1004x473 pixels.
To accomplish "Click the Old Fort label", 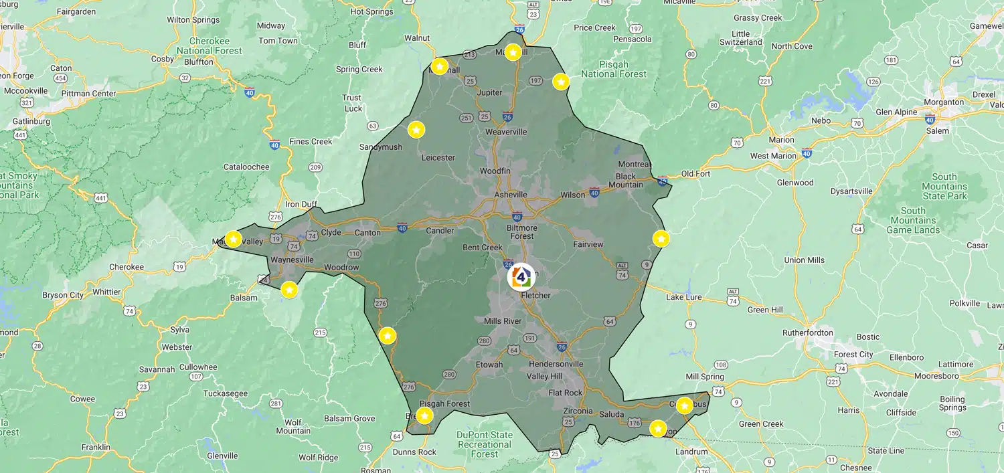I will pyautogui.click(x=696, y=174).
